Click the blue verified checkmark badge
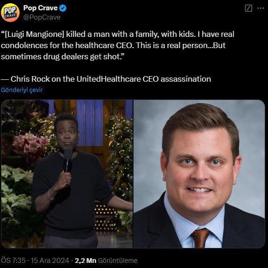Viewport: 268px width, 268px height. coord(63,8)
